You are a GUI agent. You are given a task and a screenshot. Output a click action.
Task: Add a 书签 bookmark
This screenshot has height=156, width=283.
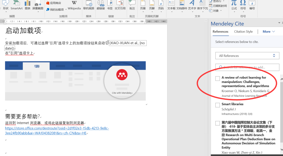[110, 5]
